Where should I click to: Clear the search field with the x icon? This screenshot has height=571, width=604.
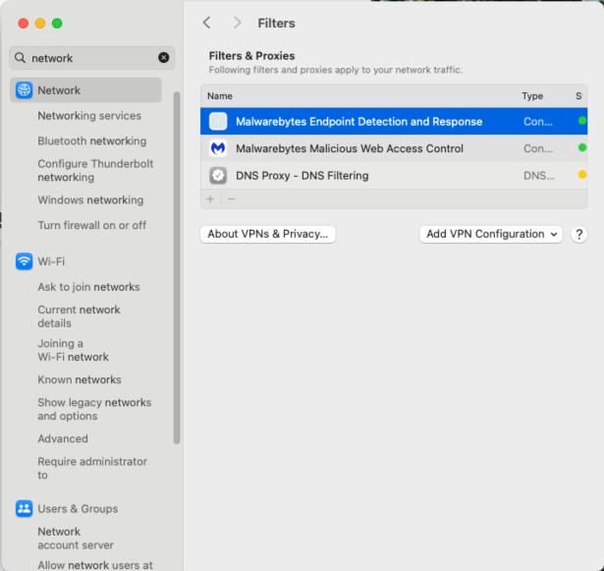pos(164,57)
